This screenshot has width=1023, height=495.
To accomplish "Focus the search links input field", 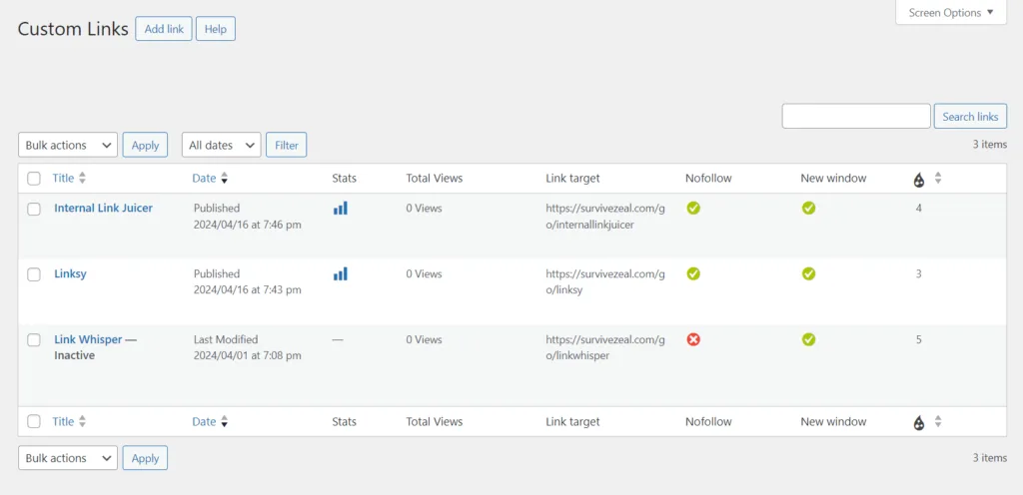I will coord(856,116).
